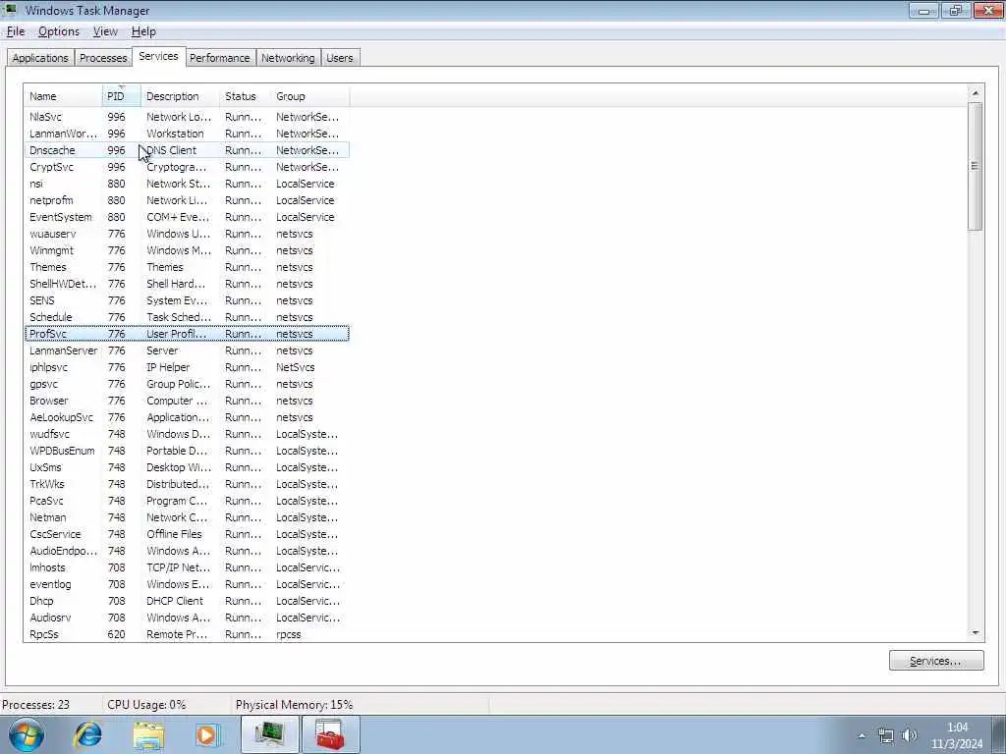1006x754 pixels.
Task: Click the vertical scrollbar thumb
Action: click(976, 166)
